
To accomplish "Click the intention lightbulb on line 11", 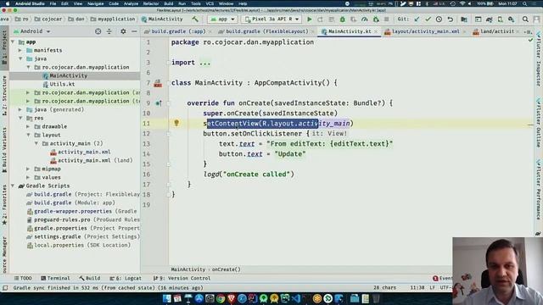I will (176, 123).
